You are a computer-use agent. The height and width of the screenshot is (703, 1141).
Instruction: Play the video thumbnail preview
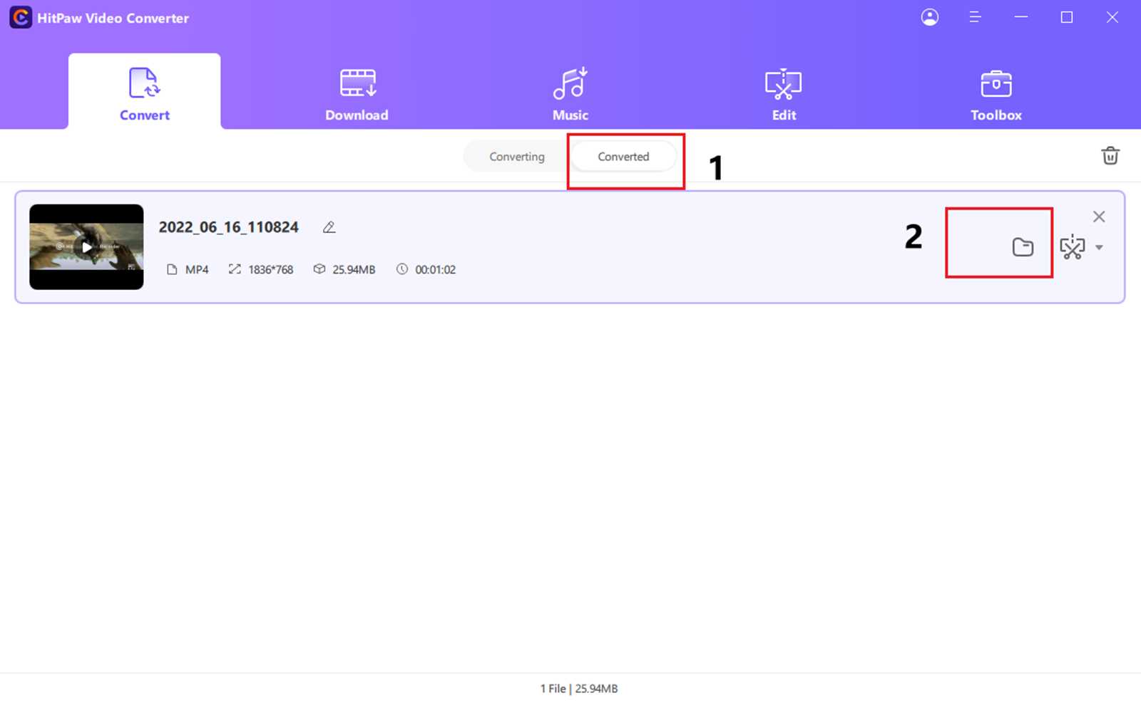click(86, 247)
